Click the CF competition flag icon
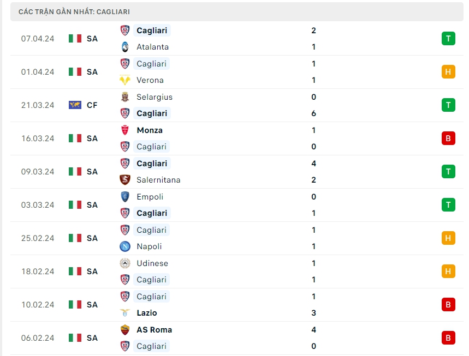Viewport: 469px width, 356px height. click(x=75, y=105)
